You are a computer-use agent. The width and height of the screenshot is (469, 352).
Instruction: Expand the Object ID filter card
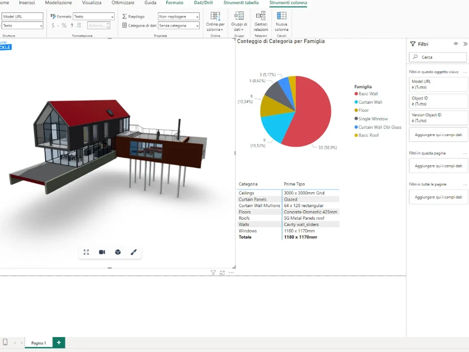tap(438, 101)
